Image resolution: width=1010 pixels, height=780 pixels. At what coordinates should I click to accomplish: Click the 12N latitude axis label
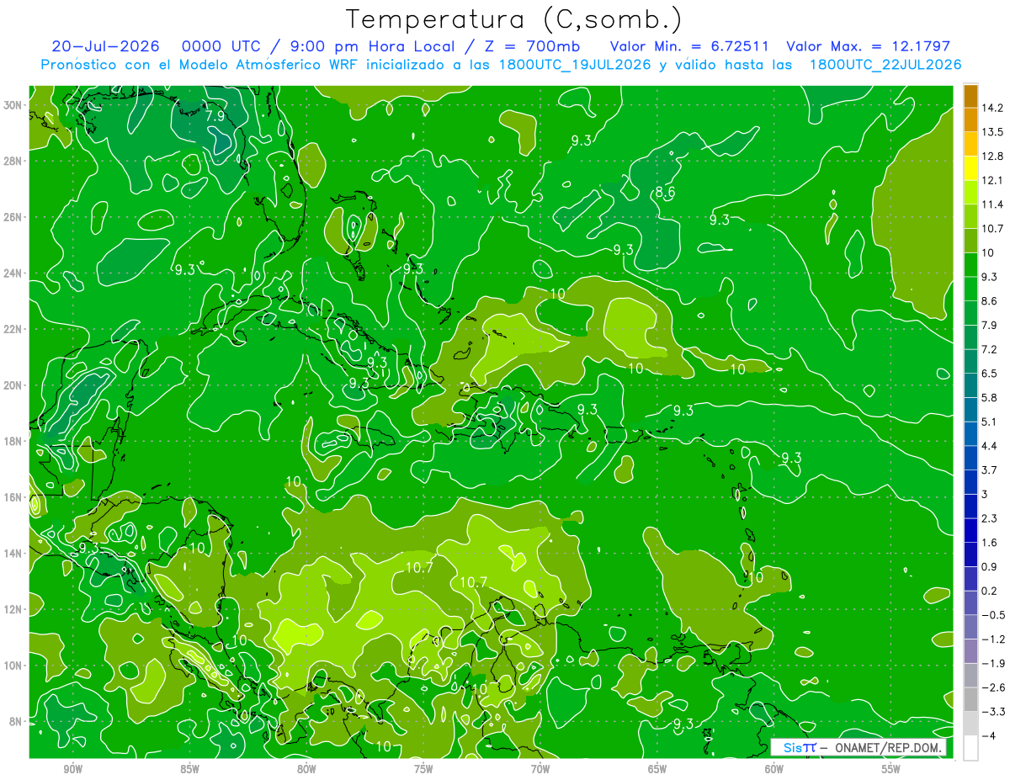pyautogui.click(x=13, y=609)
